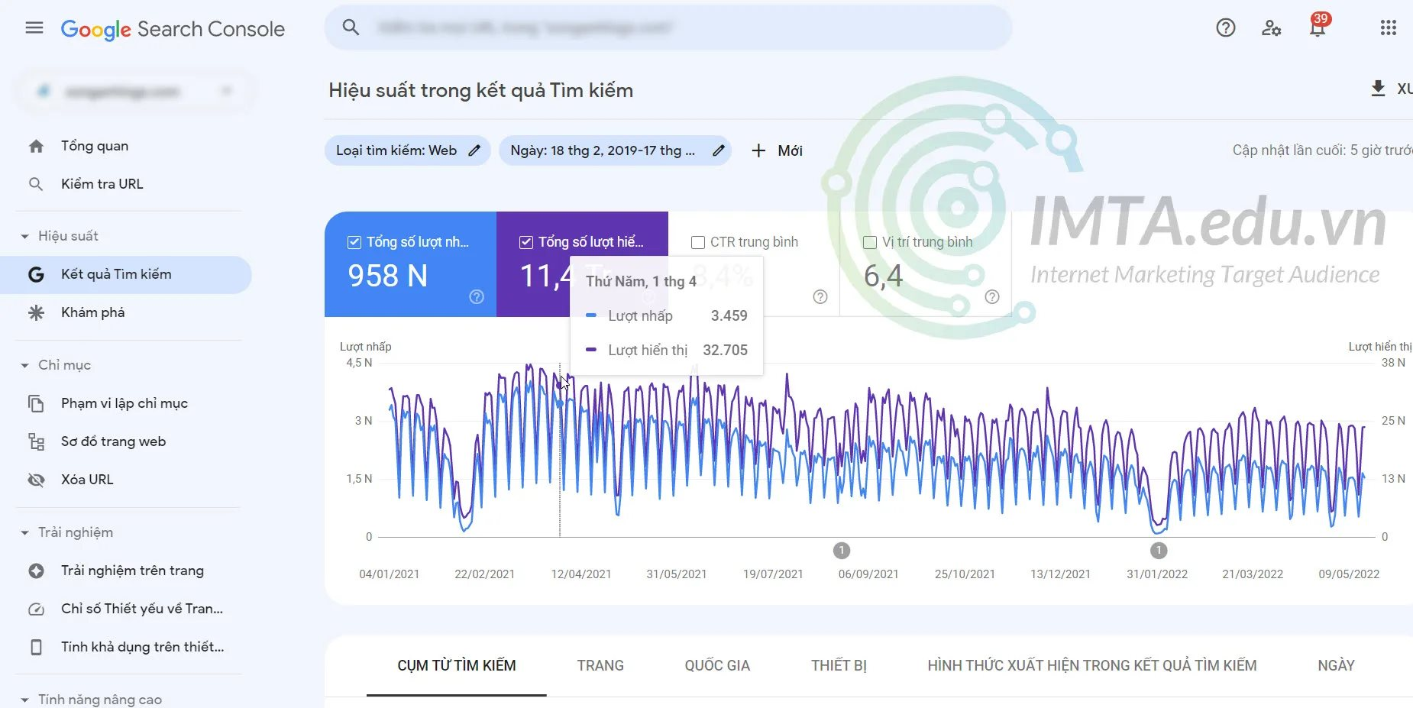This screenshot has width=1413, height=708.
Task: Open Sơ đồ trang web page
Action: pos(113,441)
